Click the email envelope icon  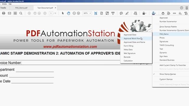click(9, 13)
